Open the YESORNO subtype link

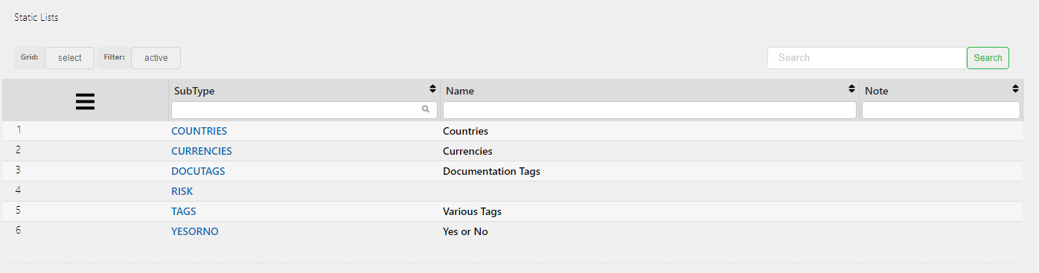pos(195,231)
